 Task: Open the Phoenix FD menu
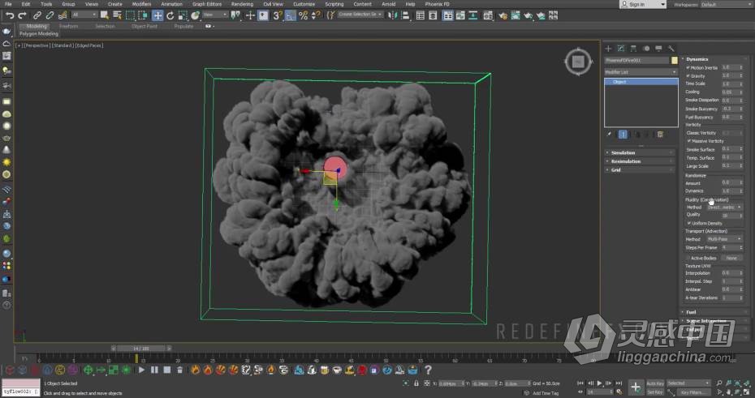tap(438, 4)
